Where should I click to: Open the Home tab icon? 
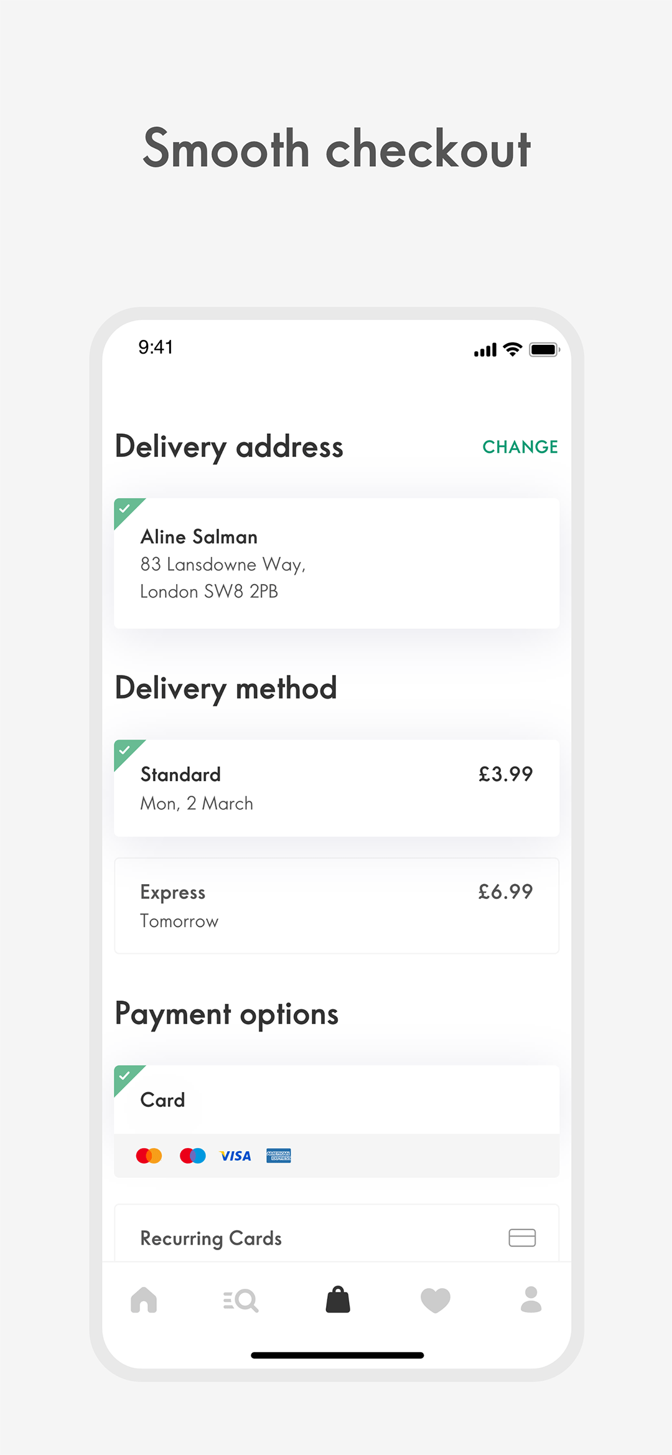pos(144,1300)
